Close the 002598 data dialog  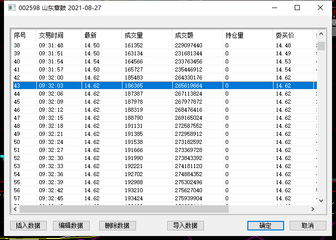(320, 8)
